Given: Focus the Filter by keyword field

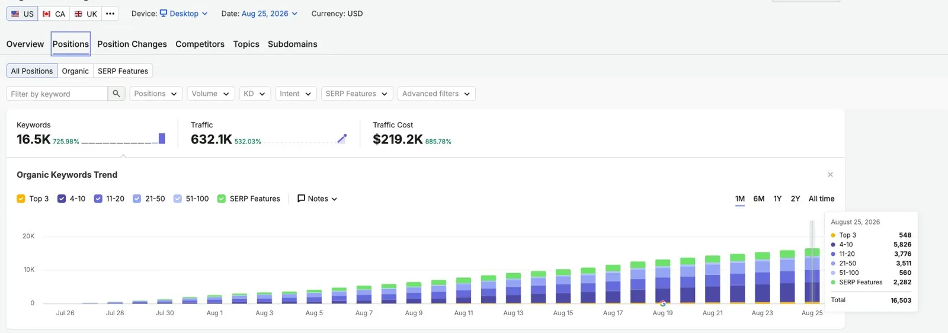Looking at the screenshot, I should pyautogui.click(x=57, y=94).
